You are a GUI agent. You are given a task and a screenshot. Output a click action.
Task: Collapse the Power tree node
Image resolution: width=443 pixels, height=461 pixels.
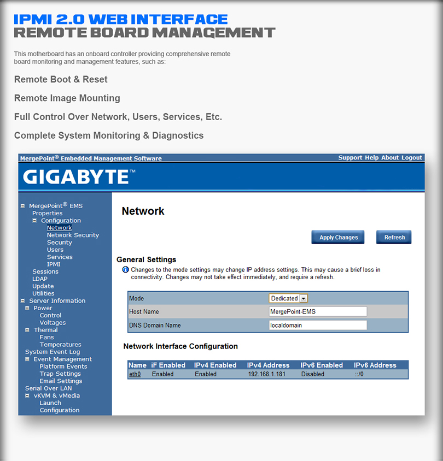click(x=27, y=308)
